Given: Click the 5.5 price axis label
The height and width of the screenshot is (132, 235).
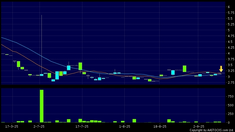Looking at the screenshot, I should (x=230, y=19).
